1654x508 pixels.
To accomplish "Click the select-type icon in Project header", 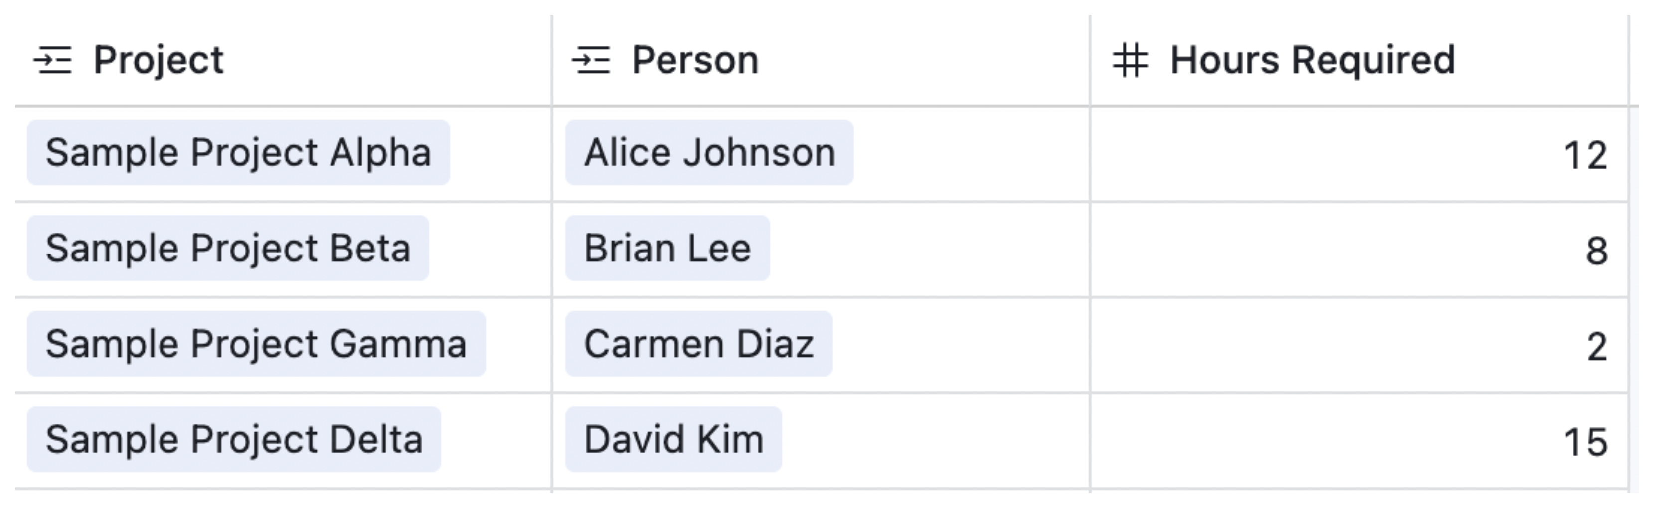I will click(53, 60).
